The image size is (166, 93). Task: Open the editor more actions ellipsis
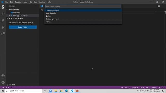coord(163,6)
